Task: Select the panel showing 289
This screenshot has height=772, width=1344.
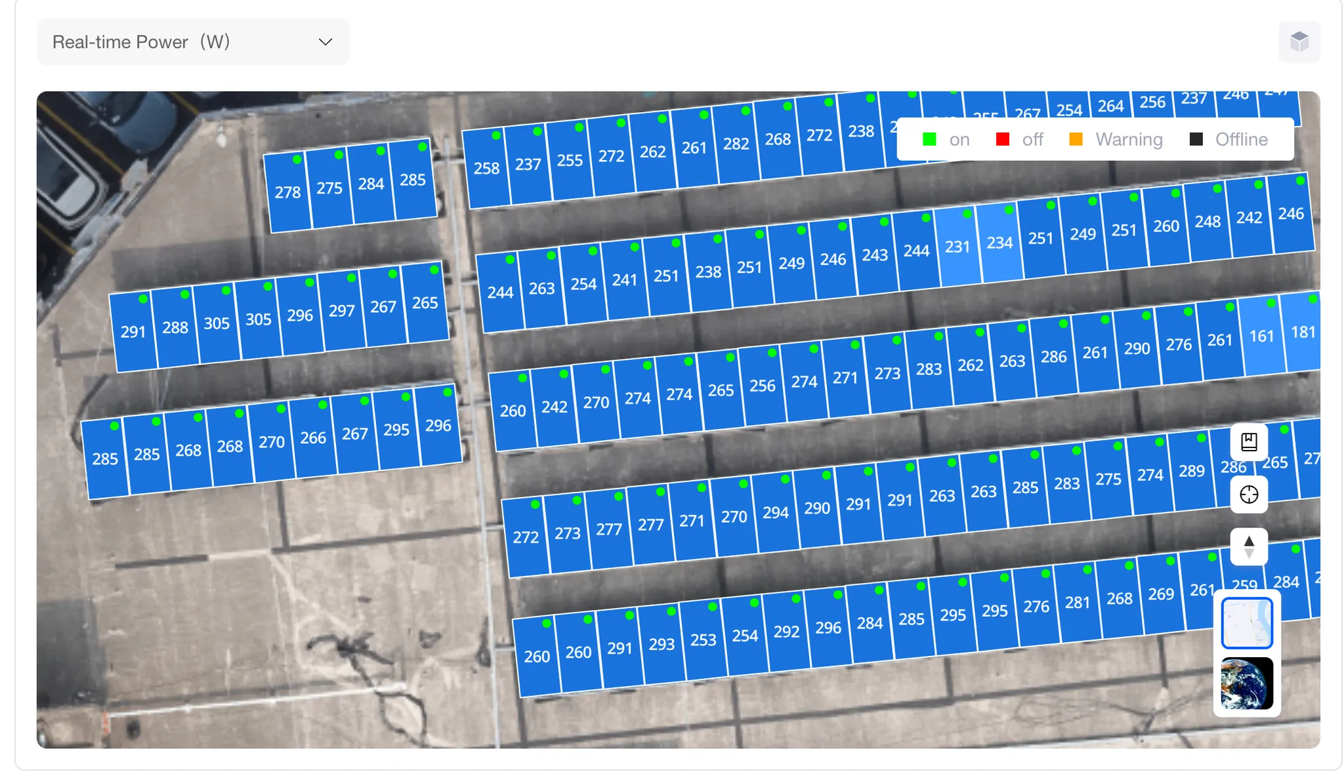Action: (1191, 470)
